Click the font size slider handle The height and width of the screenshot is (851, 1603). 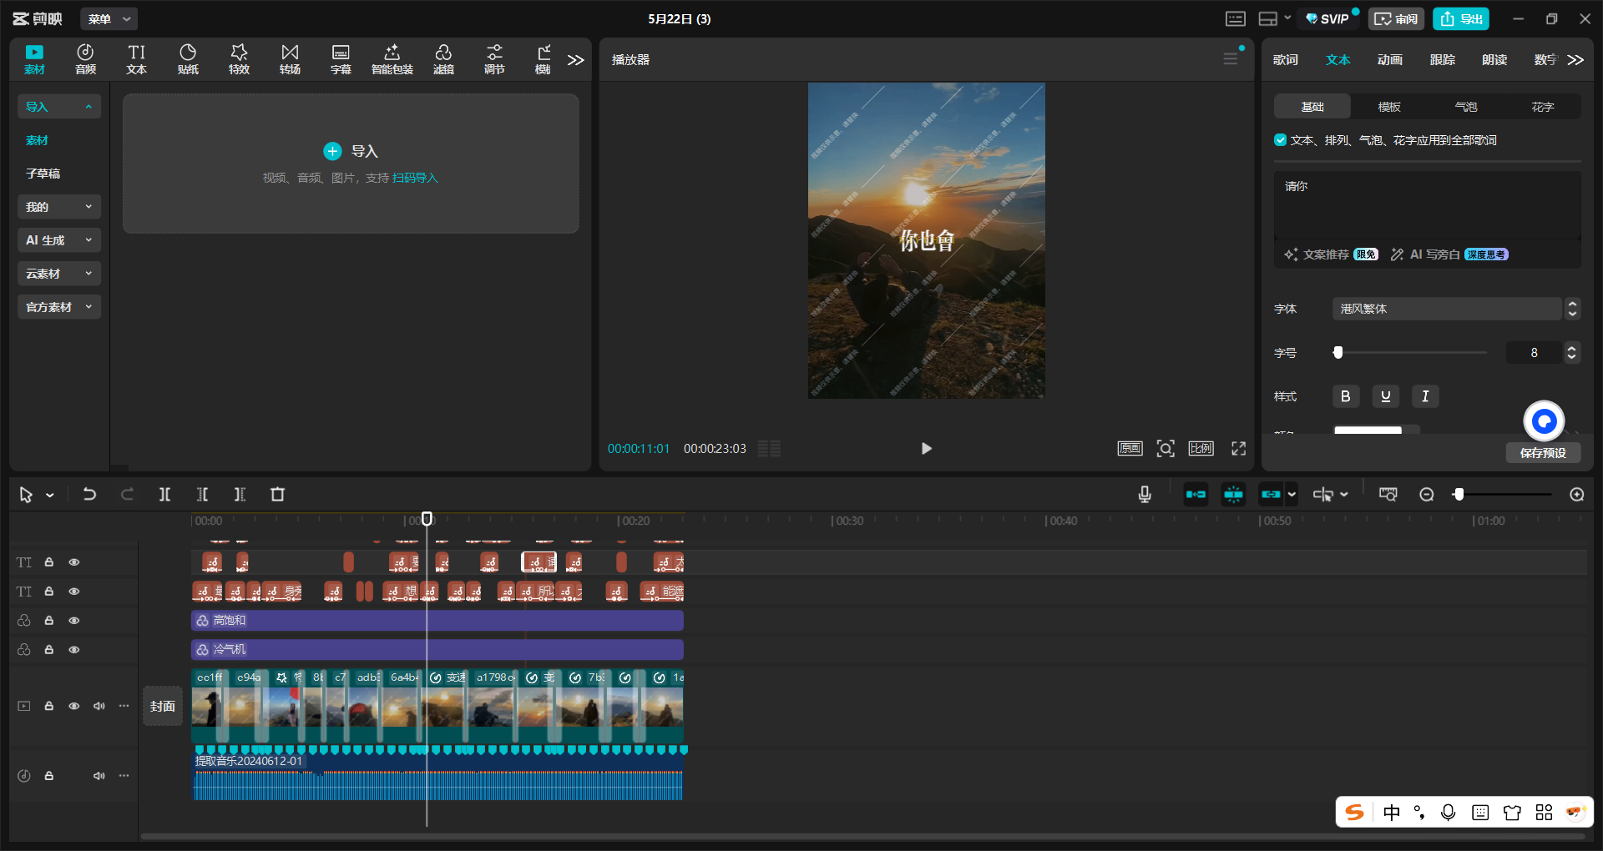pyautogui.click(x=1338, y=353)
